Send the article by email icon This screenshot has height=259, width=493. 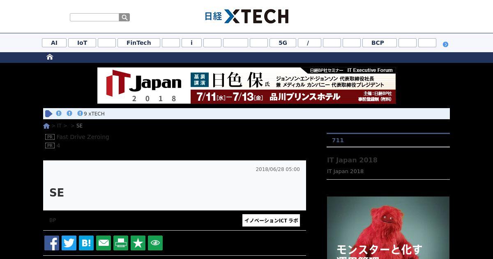[x=104, y=243]
